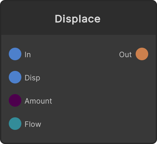
Task: Click the Flow label text
Action: (x=33, y=124)
